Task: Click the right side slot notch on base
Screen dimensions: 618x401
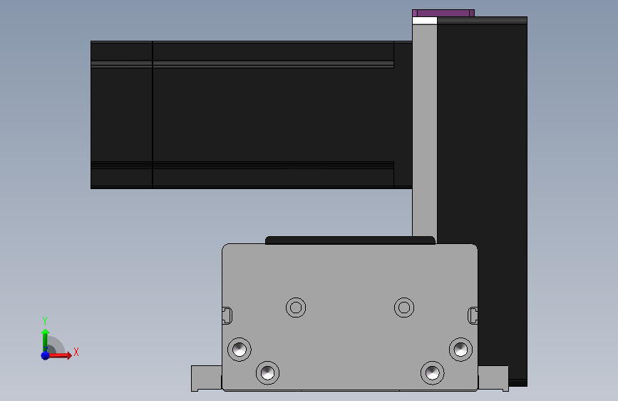Action: click(x=473, y=316)
